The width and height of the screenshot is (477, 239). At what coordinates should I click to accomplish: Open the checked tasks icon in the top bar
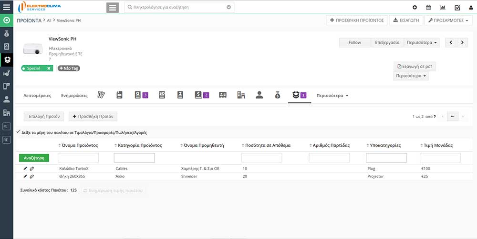pyautogui.click(x=457, y=8)
